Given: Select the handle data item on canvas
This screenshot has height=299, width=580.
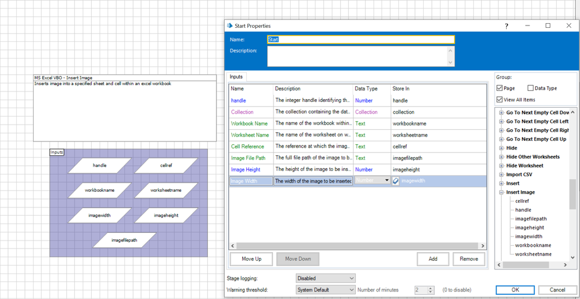Looking at the screenshot, I should click(99, 166).
